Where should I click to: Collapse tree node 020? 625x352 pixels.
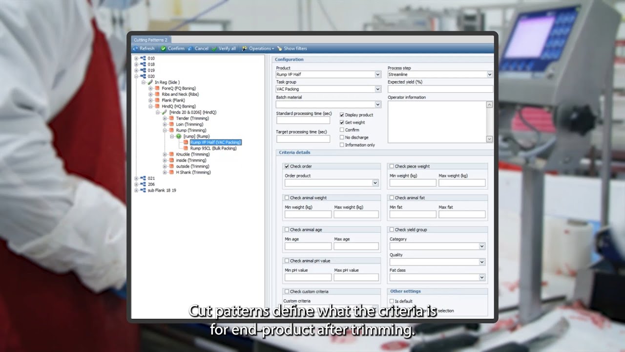[137, 76]
